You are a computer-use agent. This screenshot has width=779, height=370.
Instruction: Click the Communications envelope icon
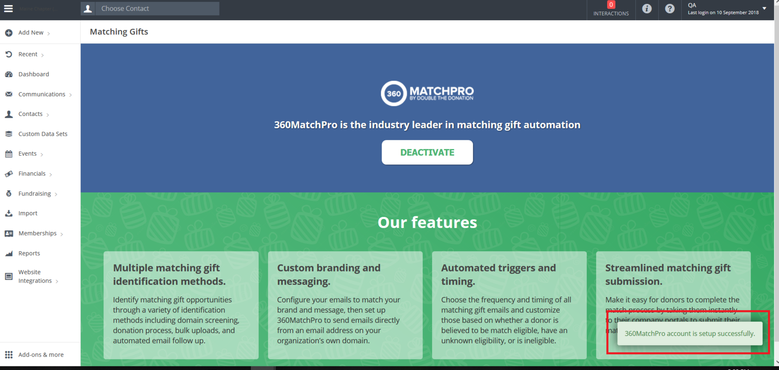click(x=9, y=94)
